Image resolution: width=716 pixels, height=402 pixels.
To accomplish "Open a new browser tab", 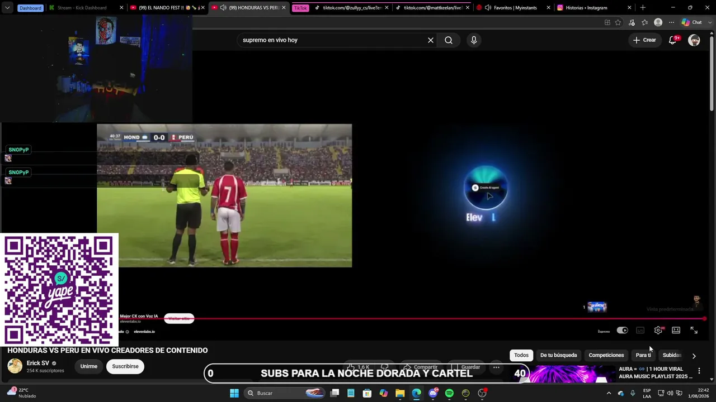I will pyautogui.click(x=643, y=8).
